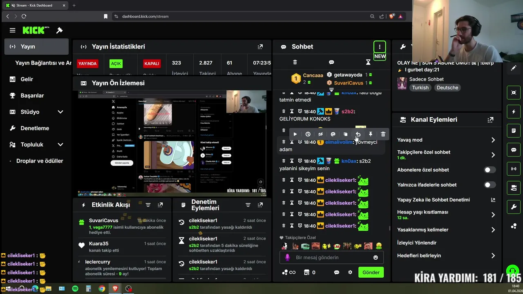Open Yayın Bağlantısı ve Anahtar item
This screenshot has height=294, width=523.
39,63
